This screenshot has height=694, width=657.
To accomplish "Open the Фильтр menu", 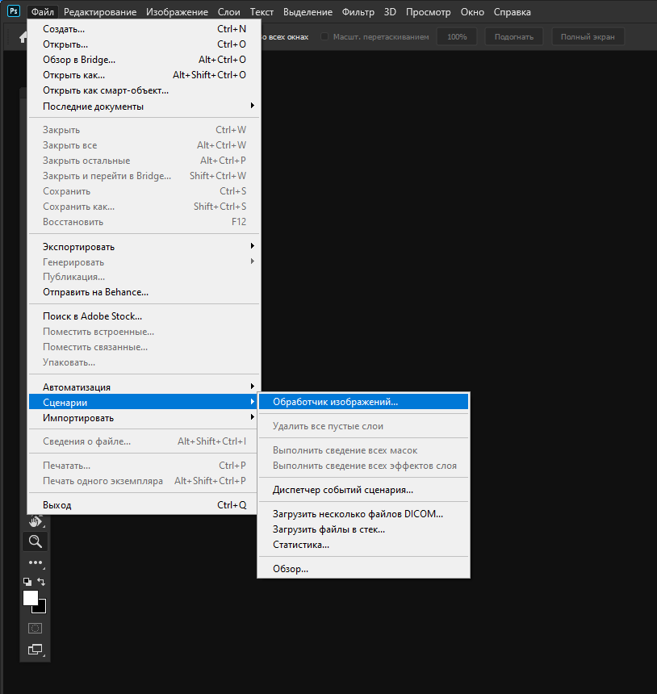I will 358,12.
